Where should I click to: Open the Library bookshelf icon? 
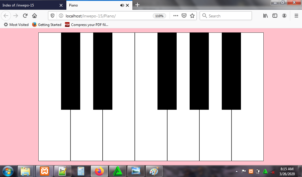pyautogui.click(x=265, y=16)
